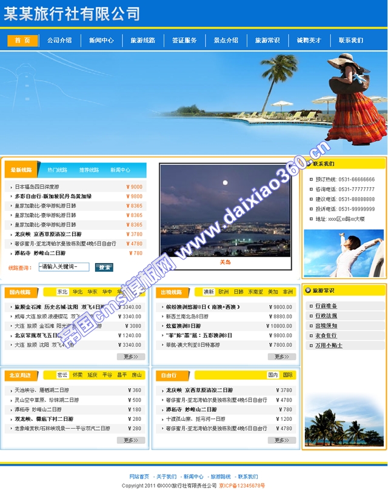
Task: Open the 关岛 night view photo
Action: 226,211
